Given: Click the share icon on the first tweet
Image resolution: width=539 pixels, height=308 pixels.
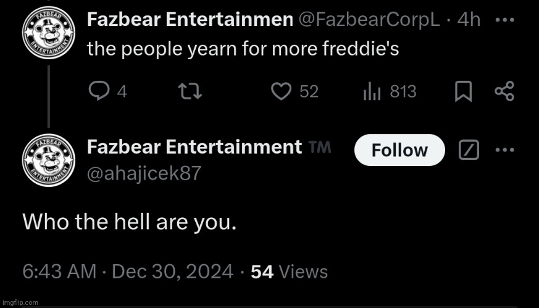Looking at the screenshot, I should pyautogui.click(x=504, y=92).
